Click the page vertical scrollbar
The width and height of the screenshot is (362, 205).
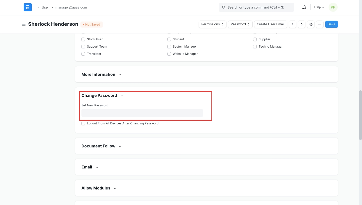360,115
